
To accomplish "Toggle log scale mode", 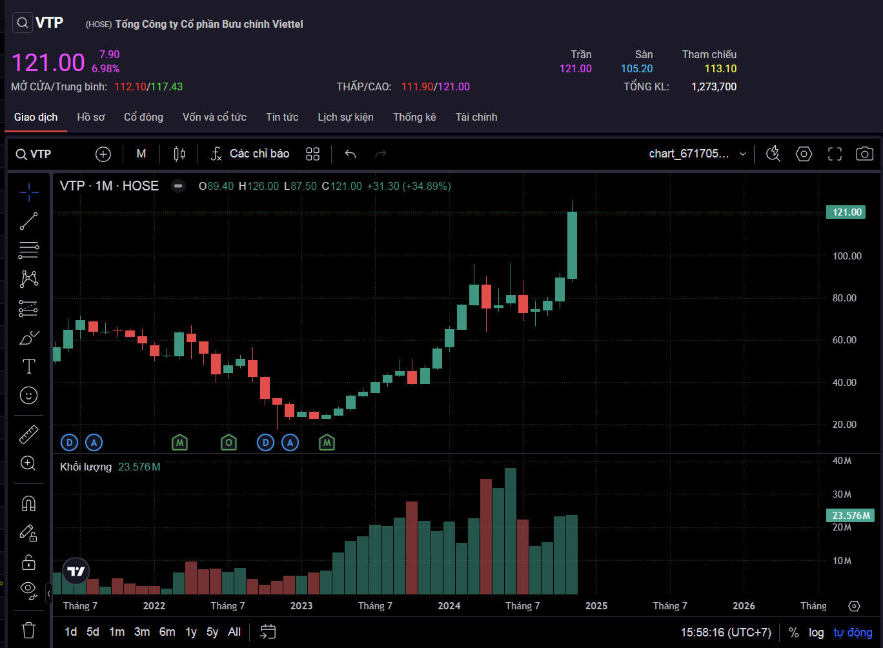I will click(817, 633).
